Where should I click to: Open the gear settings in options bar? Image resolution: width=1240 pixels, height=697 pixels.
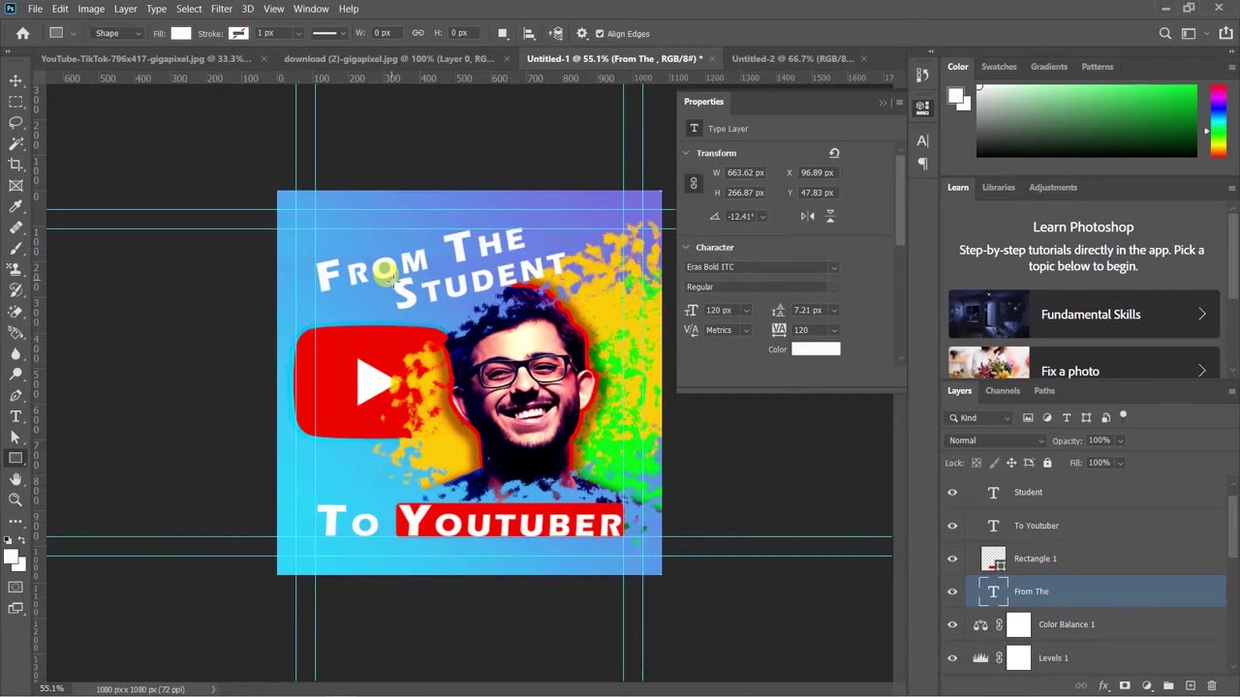(x=582, y=33)
